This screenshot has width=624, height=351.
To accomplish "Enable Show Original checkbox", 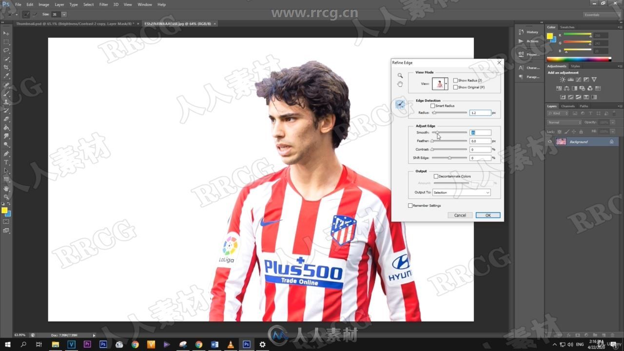I will tap(455, 87).
